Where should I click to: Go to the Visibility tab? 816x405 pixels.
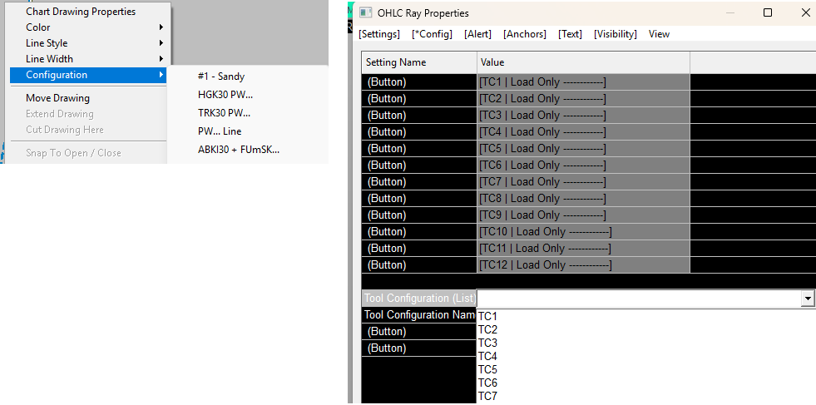615,34
